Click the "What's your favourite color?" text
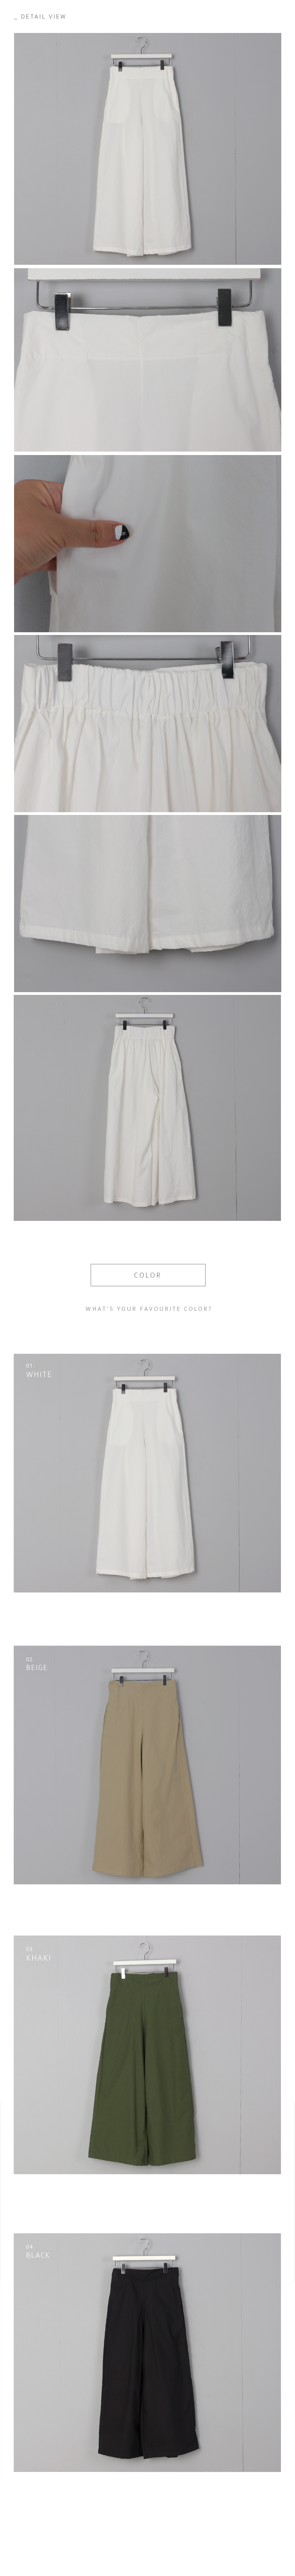 tap(148, 1308)
